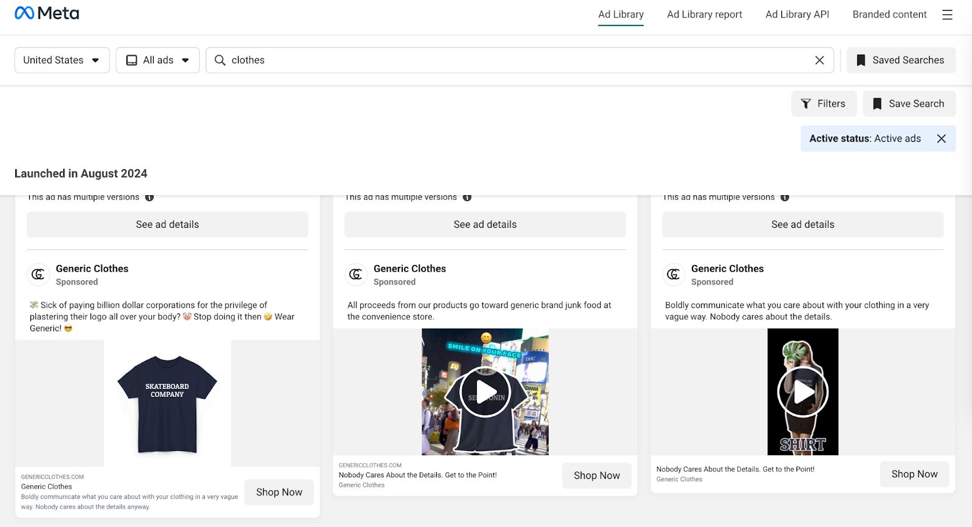This screenshot has width=972, height=527.
Task: Click the Generic Clothes avatar in middle ad
Action: 356,275
